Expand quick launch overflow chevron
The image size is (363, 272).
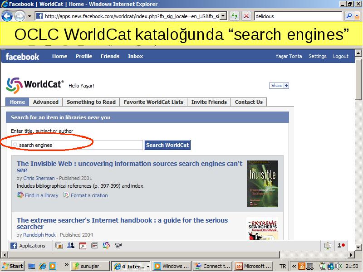pos(66,265)
